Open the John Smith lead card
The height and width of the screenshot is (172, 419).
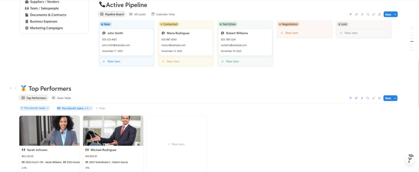(126, 42)
